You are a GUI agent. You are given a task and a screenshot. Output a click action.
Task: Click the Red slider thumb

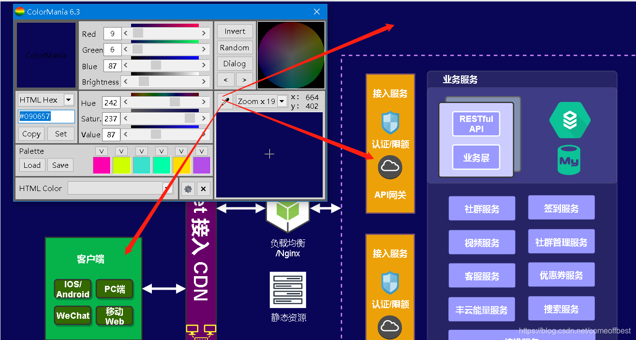[x=138, y=33]
